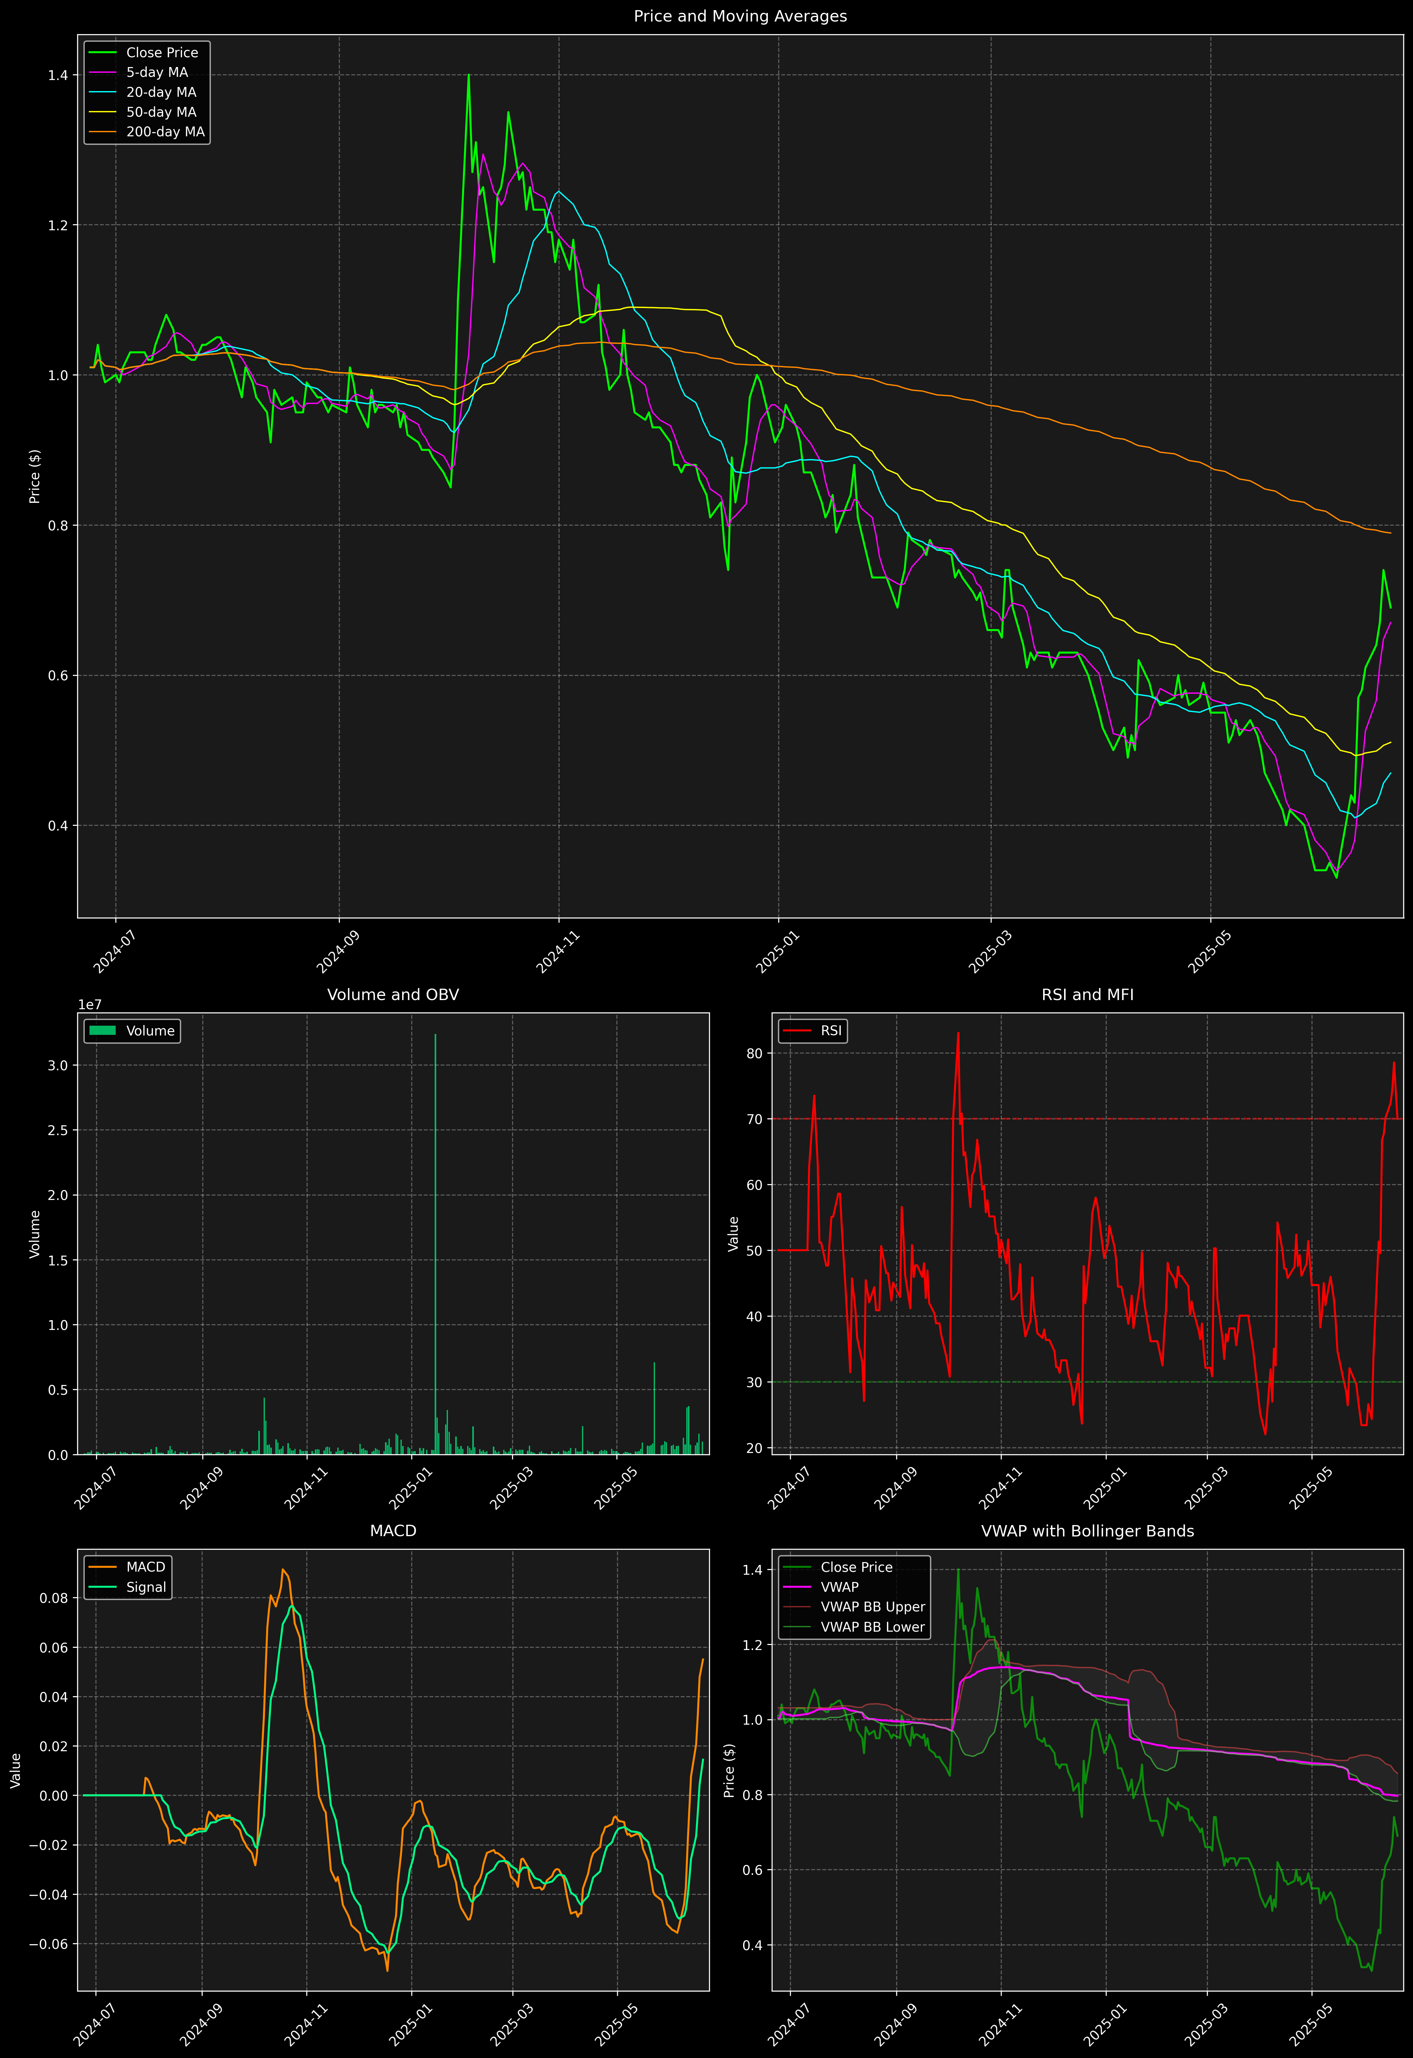
Task: Select '50-day MA' legend label in price chart
Action: pyautogui.click(x=161, y=113)
